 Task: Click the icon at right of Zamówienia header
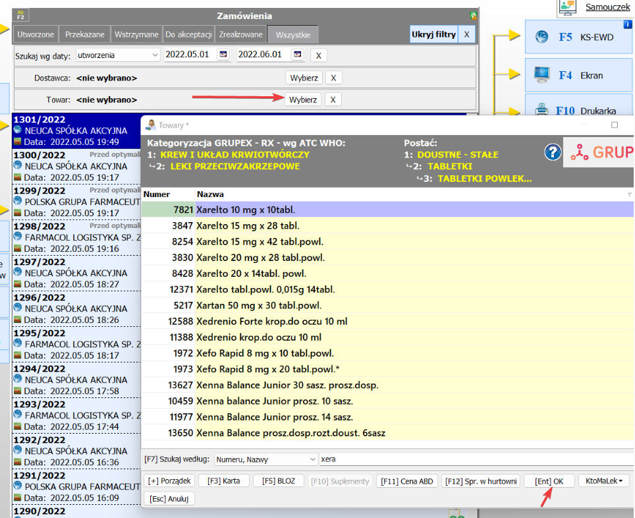473,16
